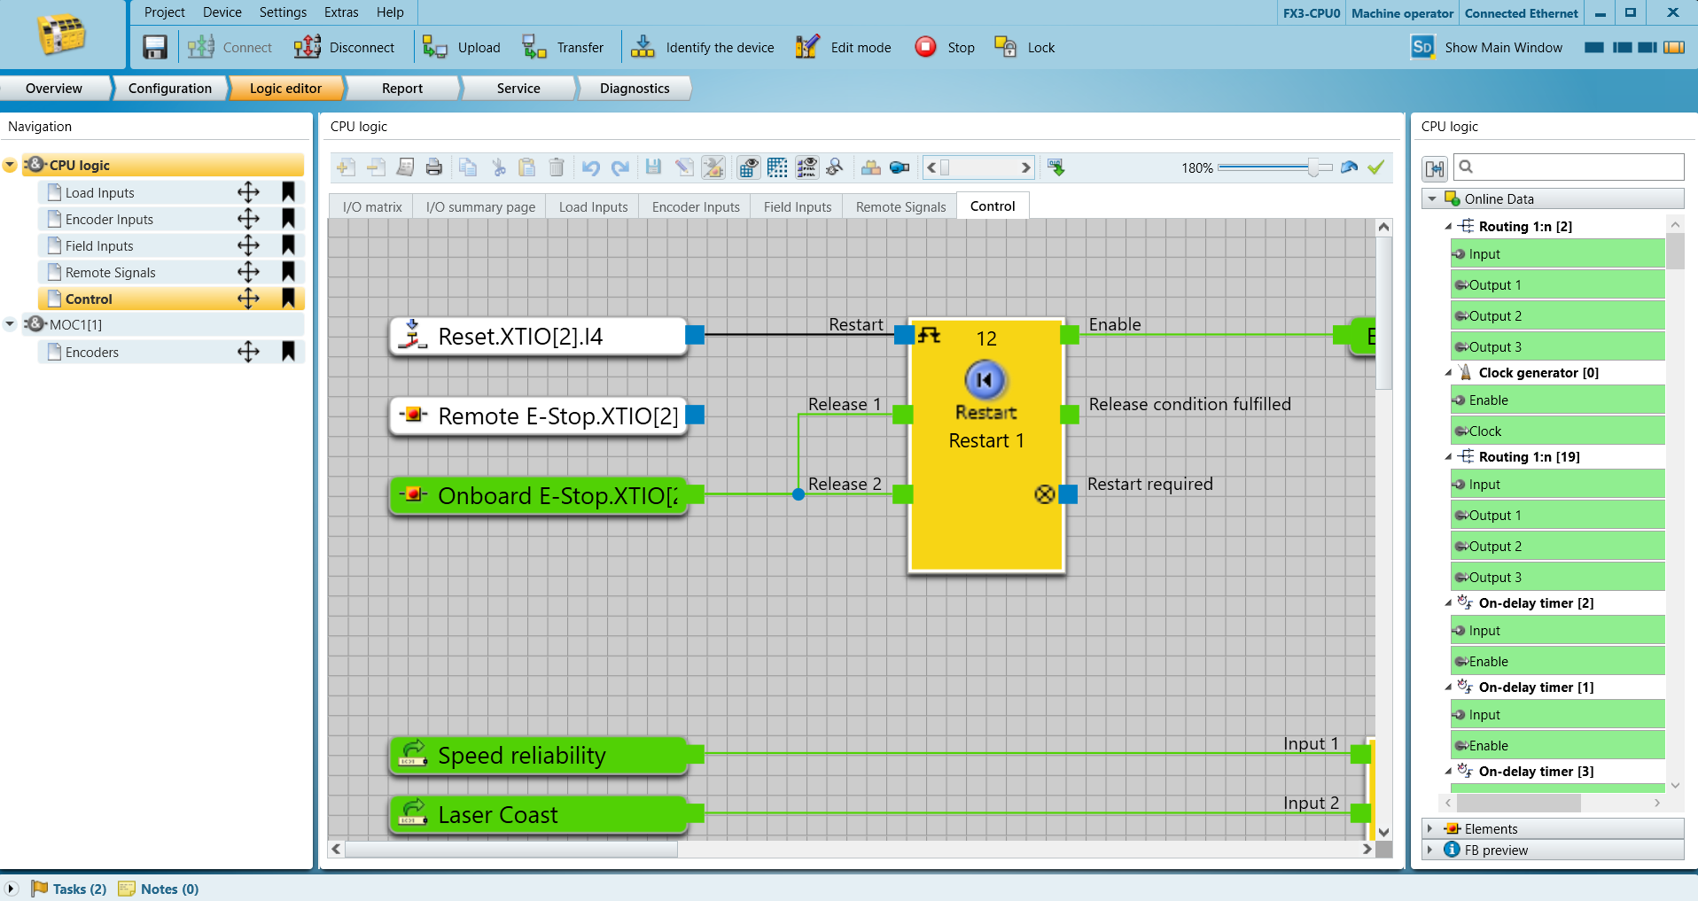This screenshot has width=1698, height=901.
Task: Open the Project menu
Action: 165,12
